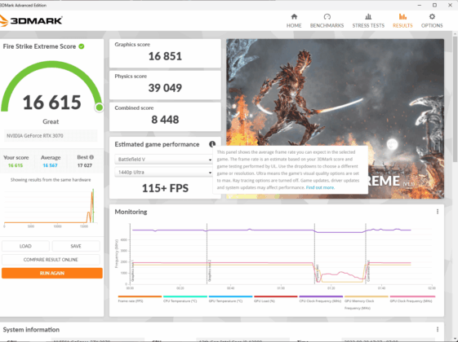The image size is (458, 342).
Task: Click the Physics score value 39 049
Action: [165, 88]
